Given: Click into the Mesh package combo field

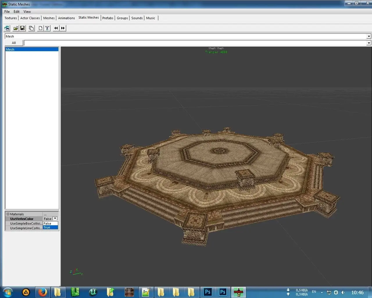Looking at the screenshot, I should coord(186,36).
